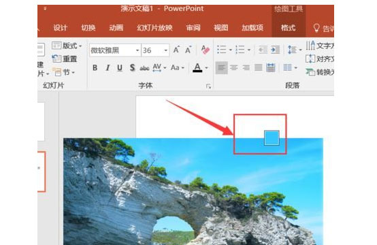Open the 版式 layout dropdown
377x245 pixels.
point(67,46)
